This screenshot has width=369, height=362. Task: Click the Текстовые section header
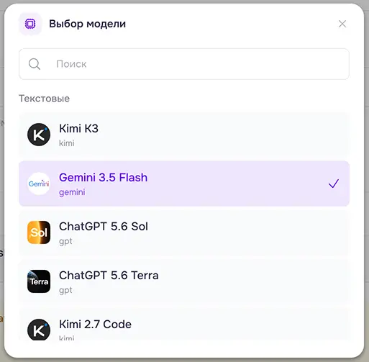pyautogui.click(x=45, y=99)
